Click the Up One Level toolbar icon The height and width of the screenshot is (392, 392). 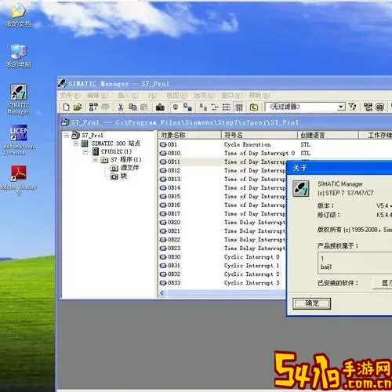(x=254, y=107)
